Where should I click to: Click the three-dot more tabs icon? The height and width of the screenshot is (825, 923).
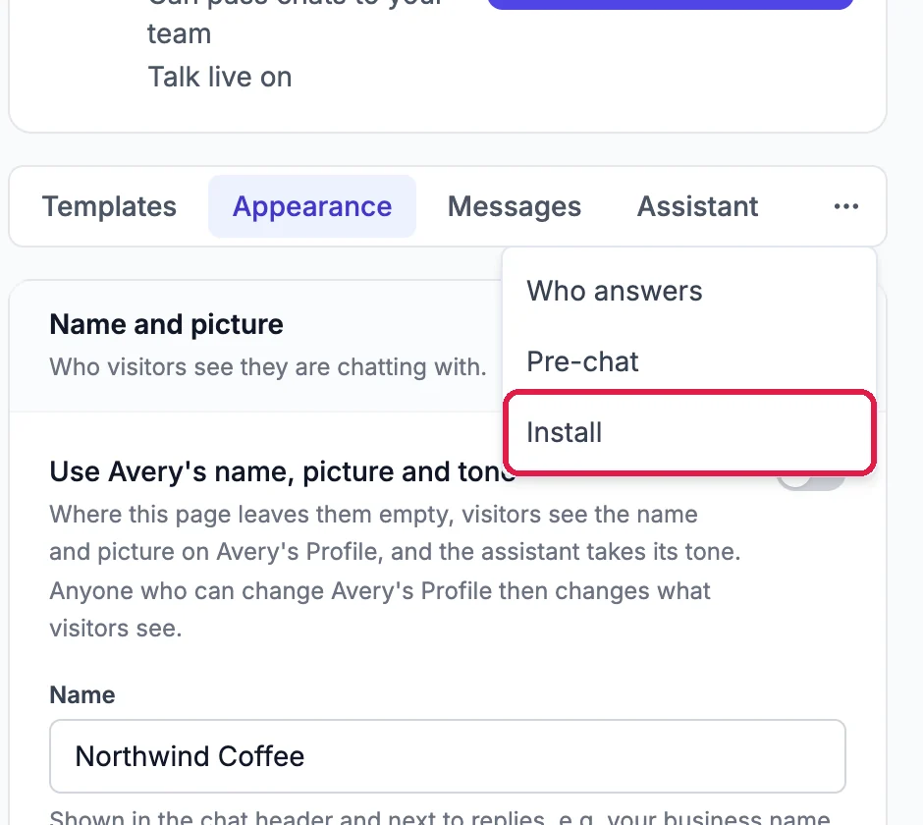[845, 206]
